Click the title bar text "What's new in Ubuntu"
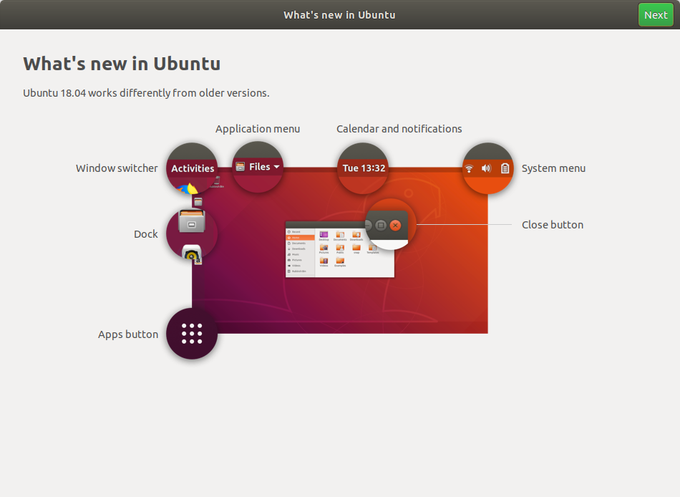Screen dimensions: 680x497 tap(339, 15)
